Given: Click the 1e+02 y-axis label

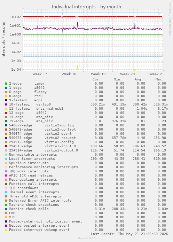Looking at the screenshot, I should pyautogui.click(x=15, y=17).
